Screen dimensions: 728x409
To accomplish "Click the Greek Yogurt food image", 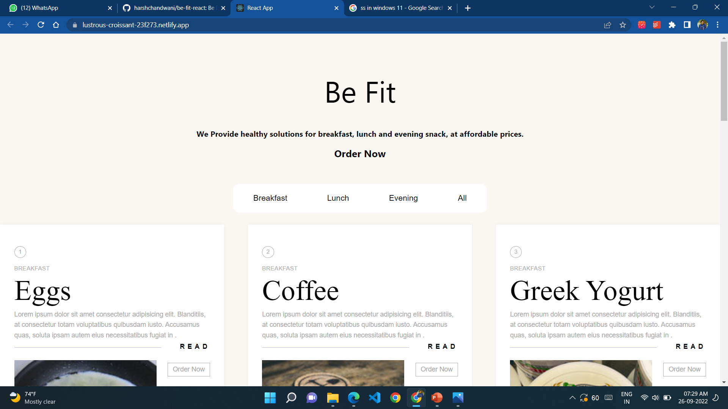I will click(x=581, y=373).
